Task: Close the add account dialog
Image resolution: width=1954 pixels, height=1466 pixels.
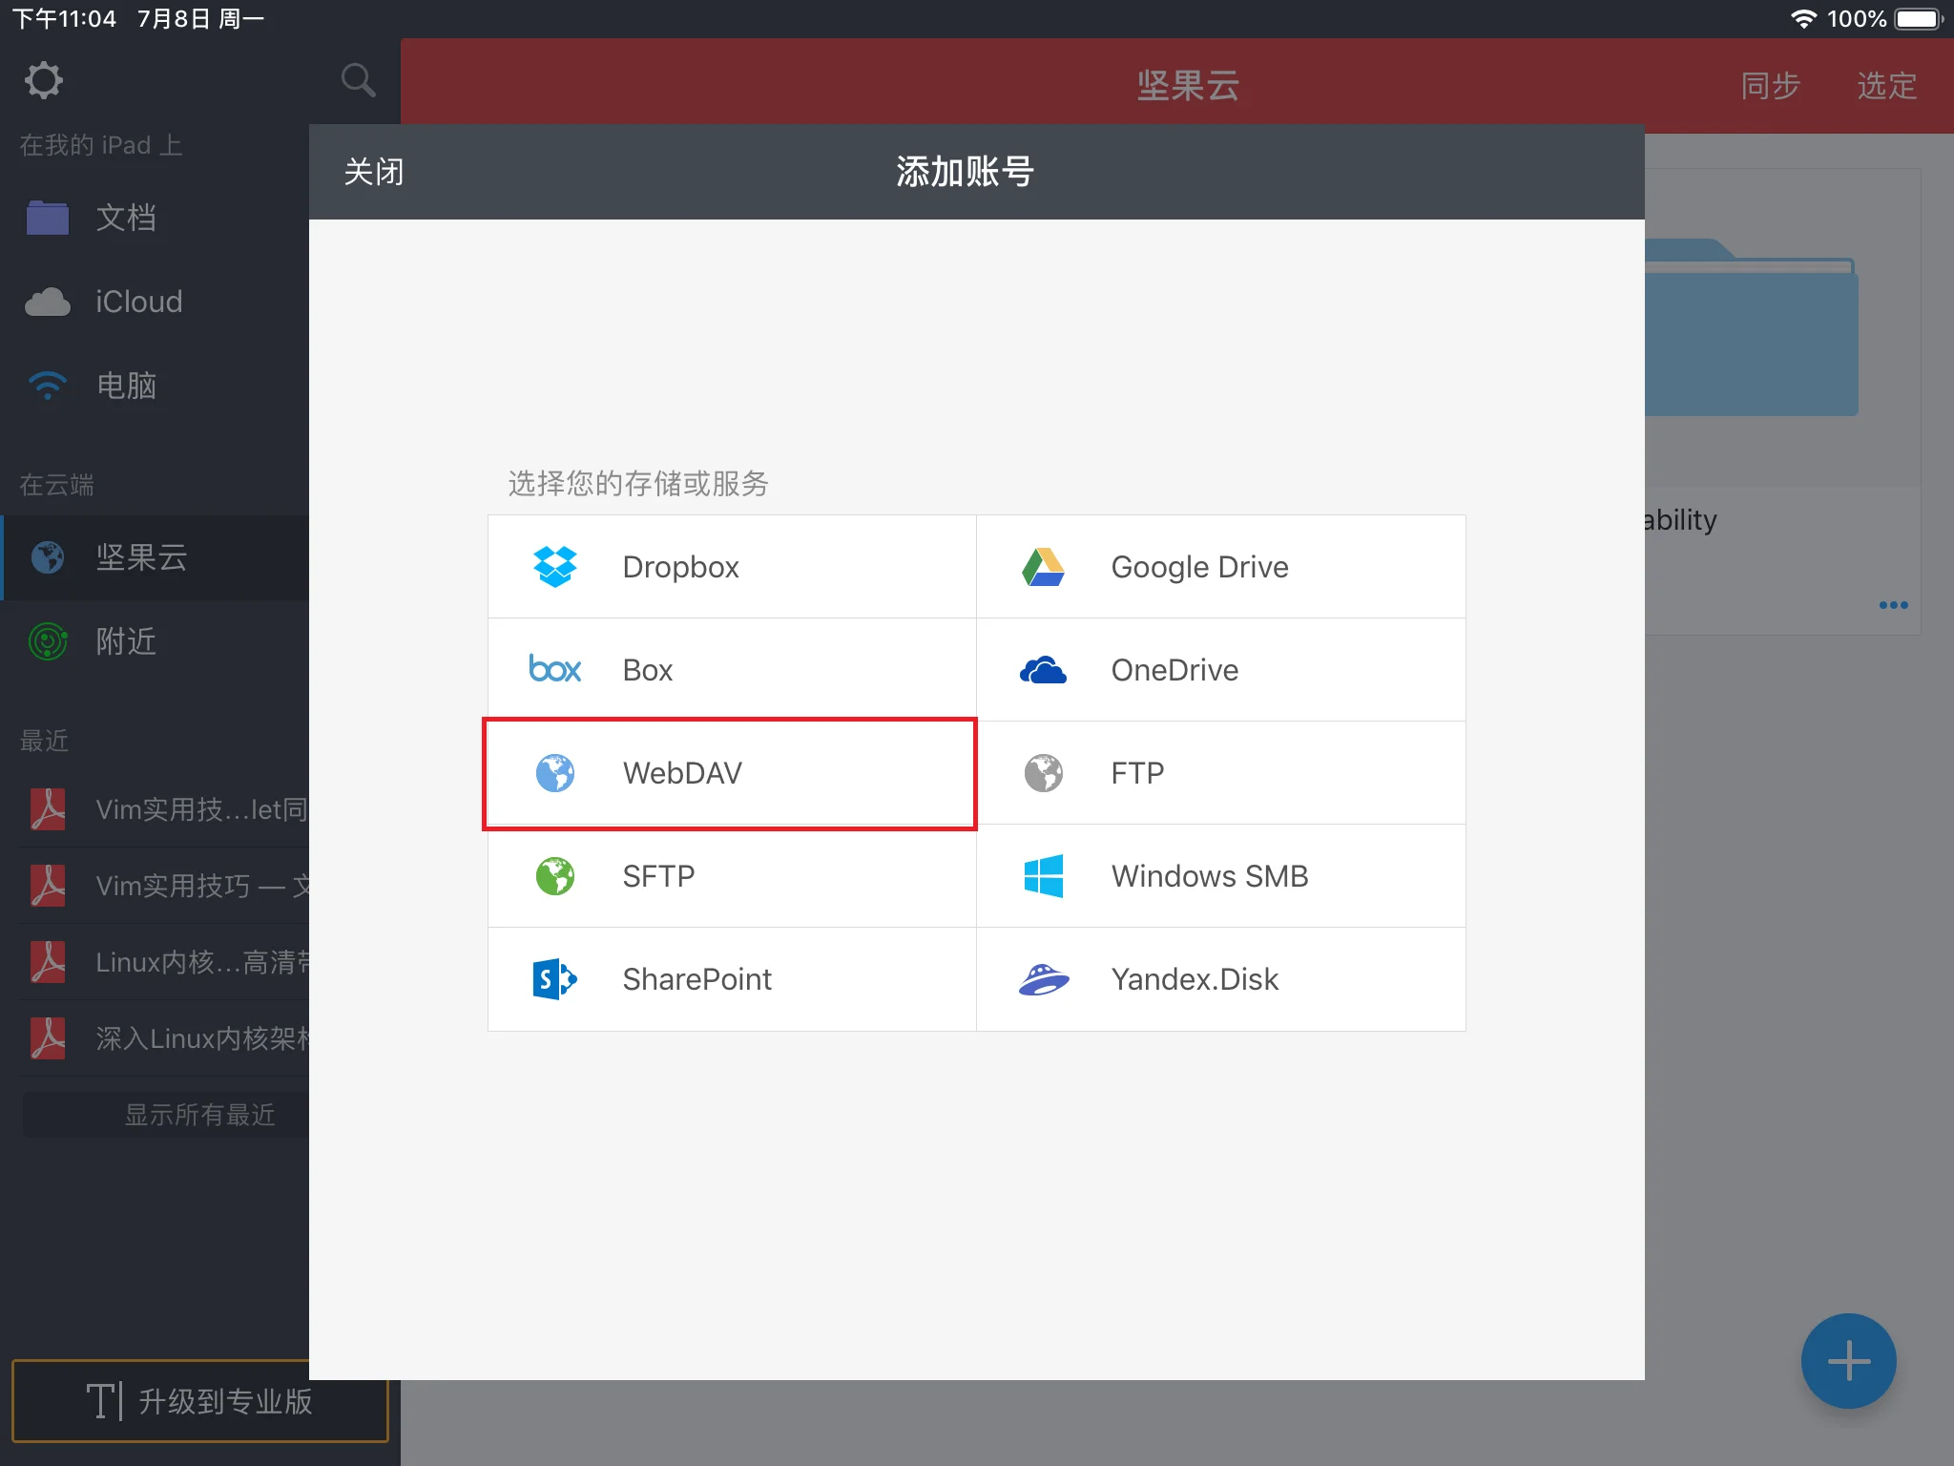Action: tap(374, 172)
